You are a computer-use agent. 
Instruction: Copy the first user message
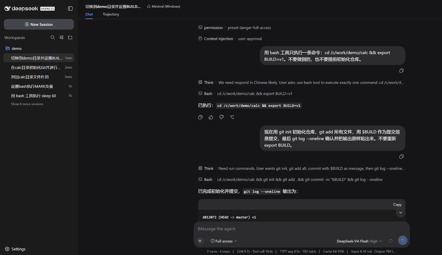[401, 71]
